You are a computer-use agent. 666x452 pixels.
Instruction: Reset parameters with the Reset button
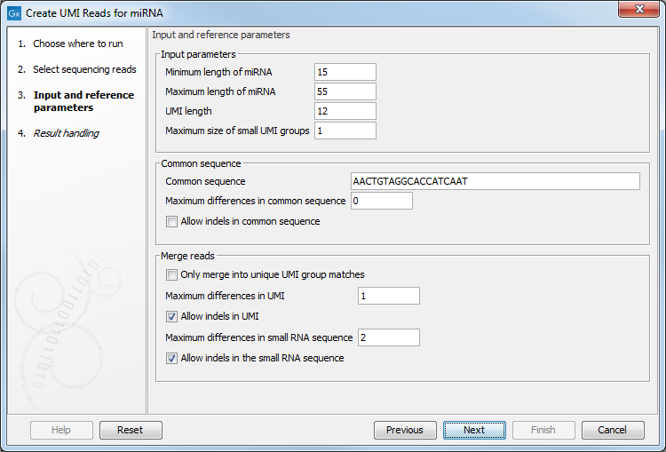tap(130, 430)
